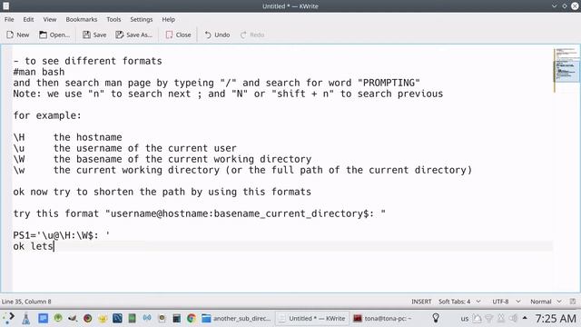Undo the last edit via toolbar

point(217,35)
